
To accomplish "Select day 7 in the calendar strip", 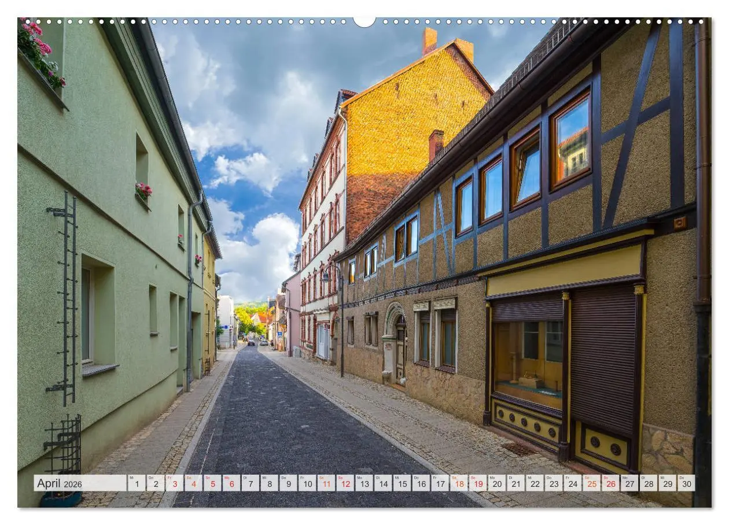I will [x=251, y=483].
